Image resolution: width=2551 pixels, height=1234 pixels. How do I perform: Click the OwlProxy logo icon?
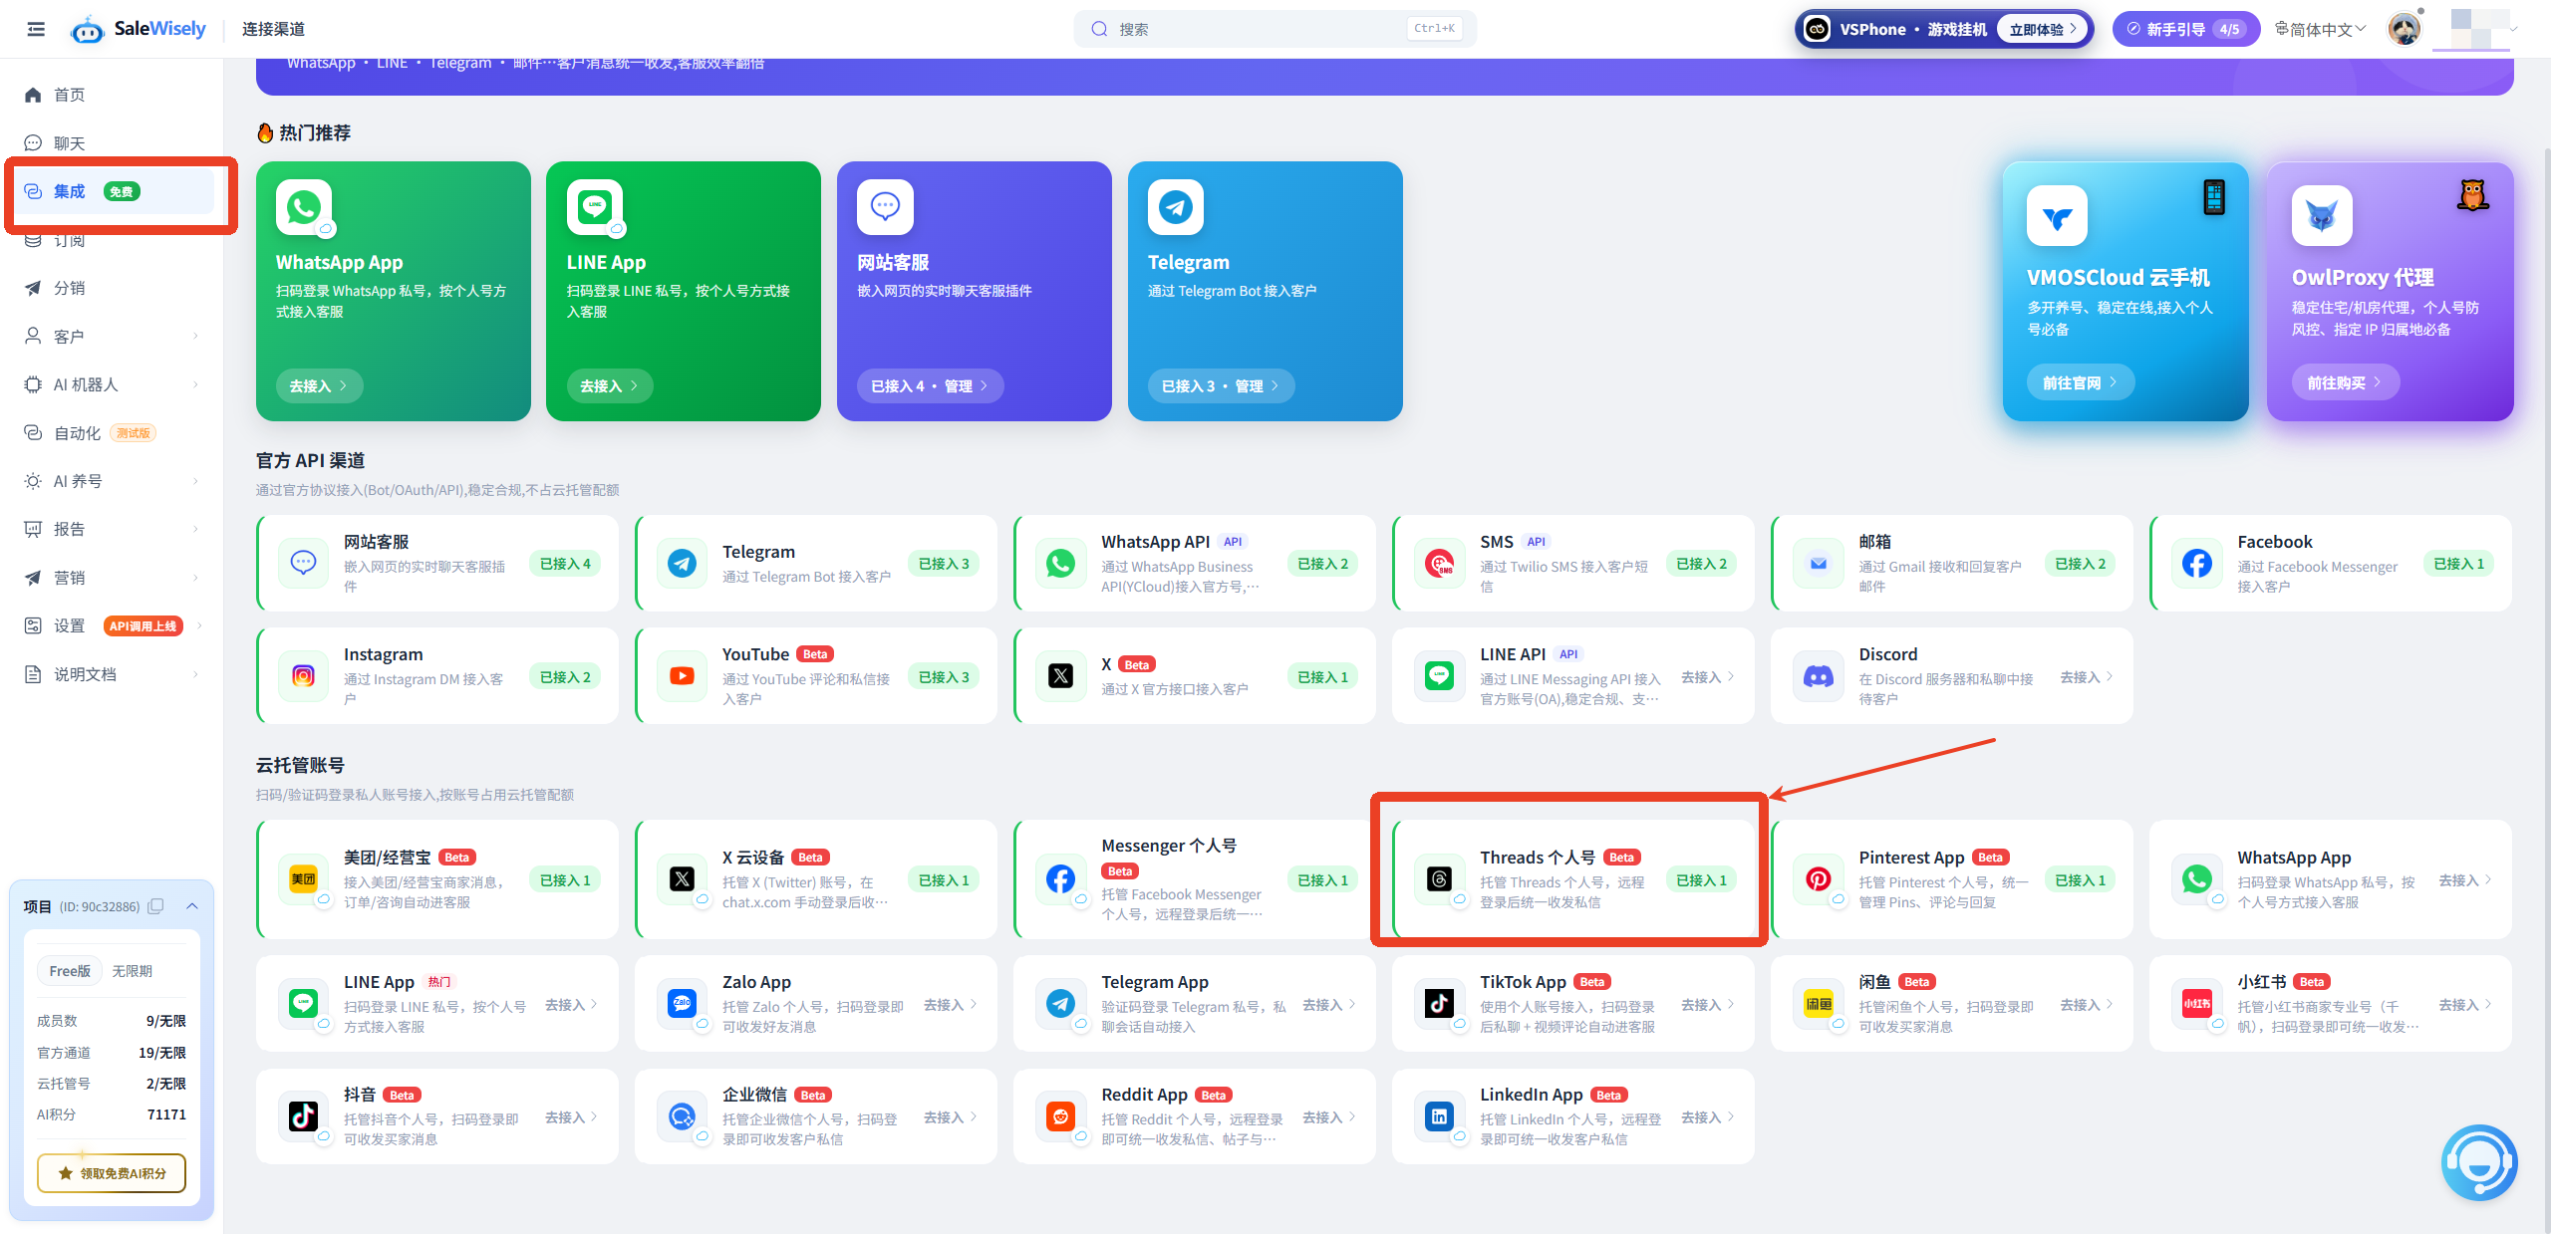click(x=2322, y=215)
